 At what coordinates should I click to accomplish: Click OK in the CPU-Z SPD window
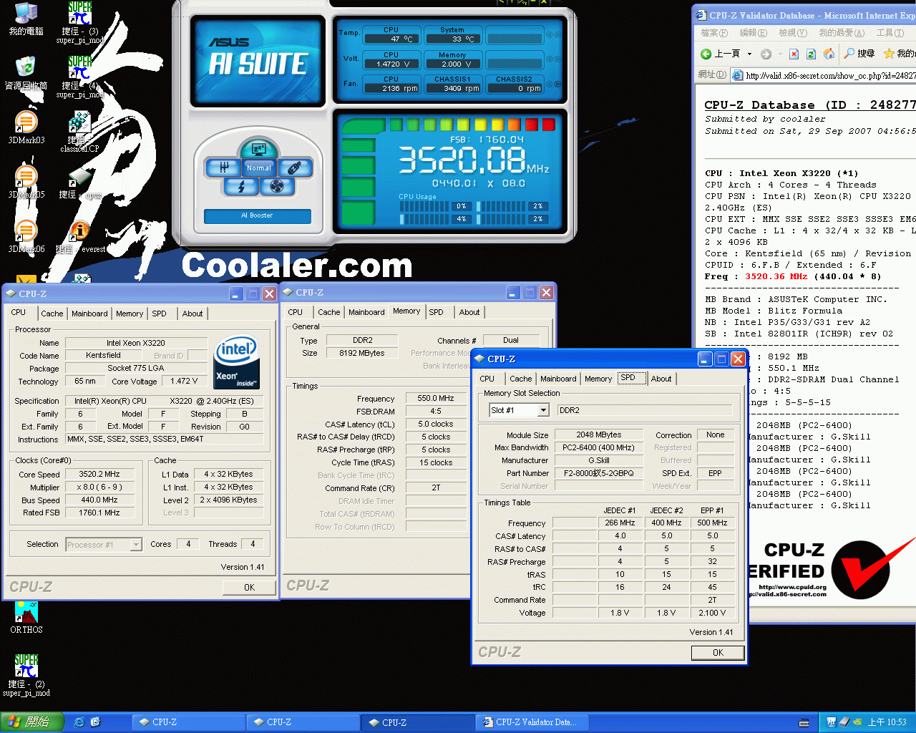coord(718,653)
